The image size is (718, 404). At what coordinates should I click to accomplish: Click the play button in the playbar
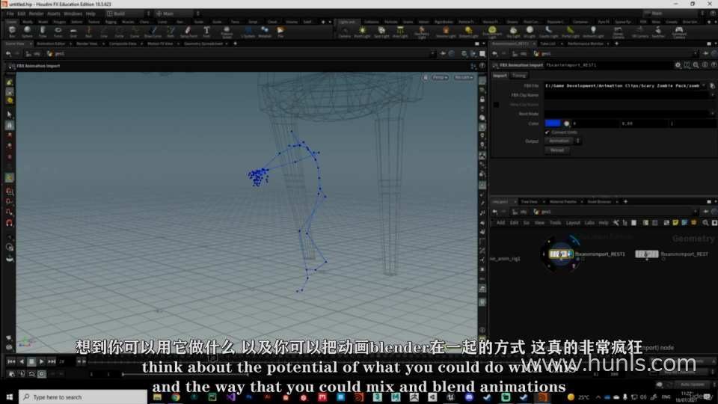[42, 362]
